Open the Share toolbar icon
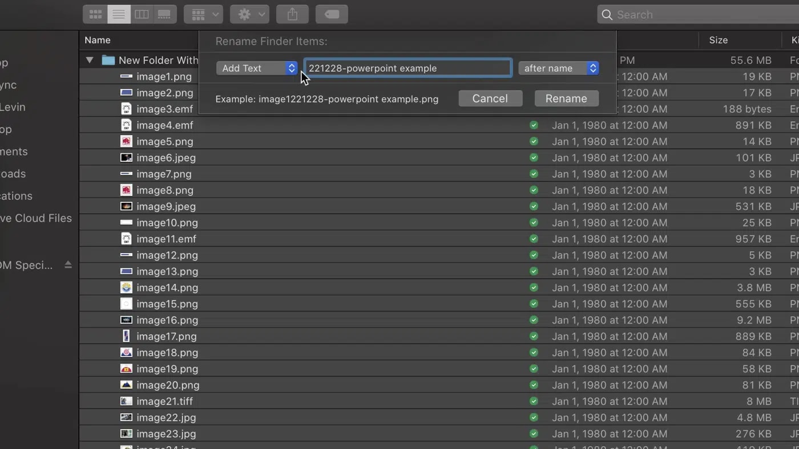 coord(292,14)
